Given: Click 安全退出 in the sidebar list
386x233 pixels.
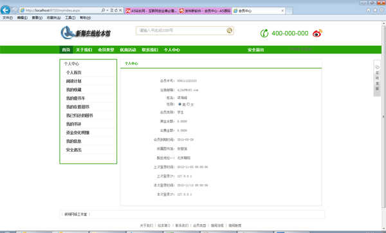Looking at the screenshot, I should pyautogui.click(x=73, y=150).
